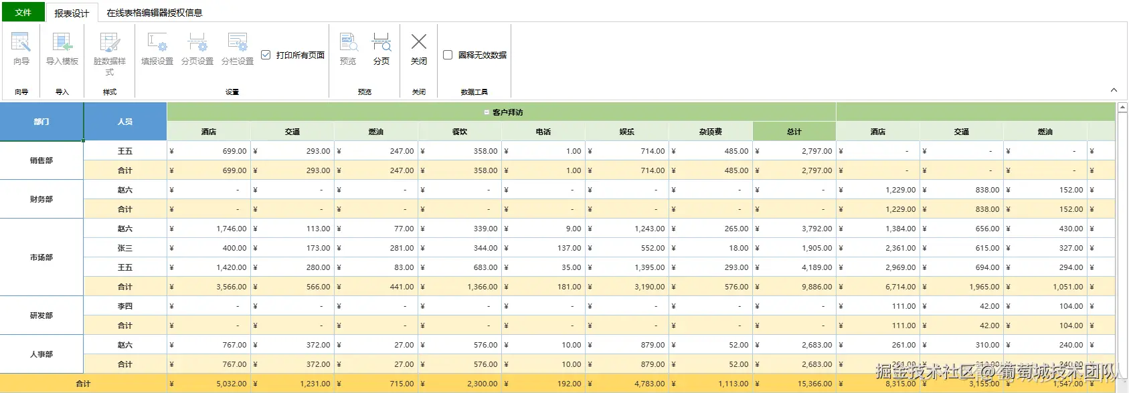Collapse the ribbon with the chevron arrow
The image size is (1129, 393).
coord(1114,90)
